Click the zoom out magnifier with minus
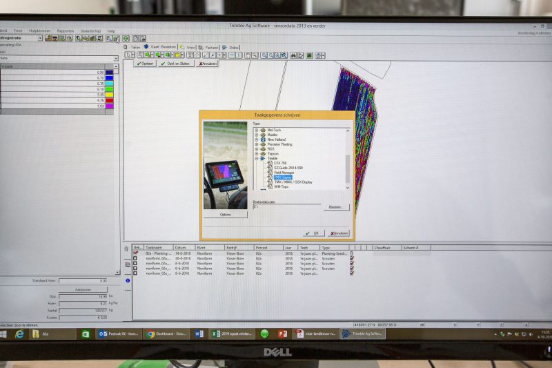Image resolution: width=552 pixels, height=368 pixels. (270, 55)
